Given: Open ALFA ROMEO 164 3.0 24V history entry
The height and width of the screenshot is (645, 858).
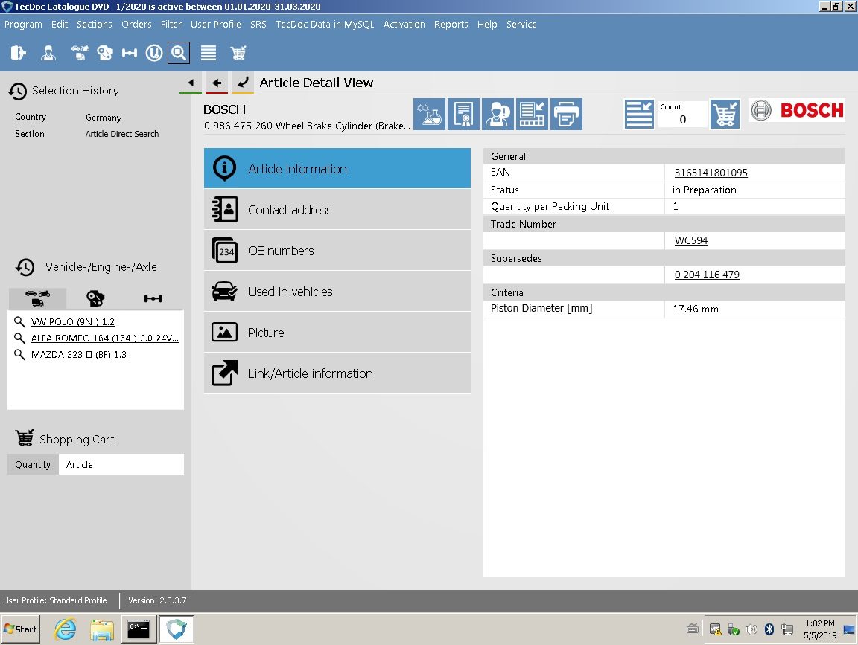Looking at the screenshot, I should click(x=104, y=338).
